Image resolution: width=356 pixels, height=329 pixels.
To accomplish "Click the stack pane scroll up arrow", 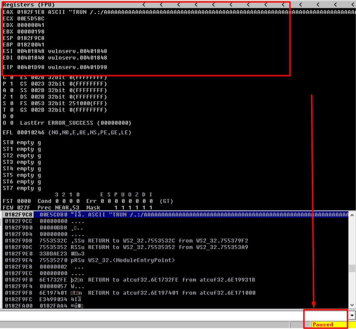I will point(352,215).
